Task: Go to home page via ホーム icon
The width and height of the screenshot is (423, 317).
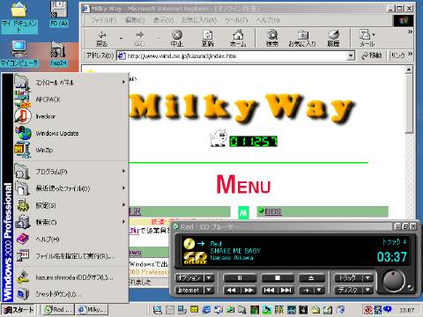Action: [238, 39]
